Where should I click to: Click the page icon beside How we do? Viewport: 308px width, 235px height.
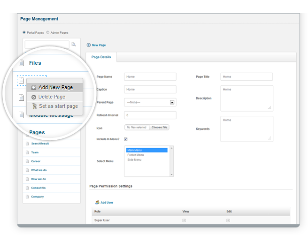(x=27, y=179)
